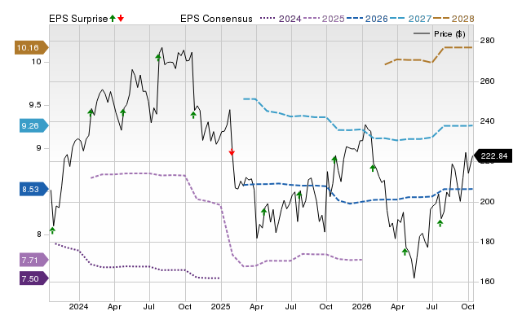Click the green up arrow in EPS Surprise legend

[x=113, y=18]
